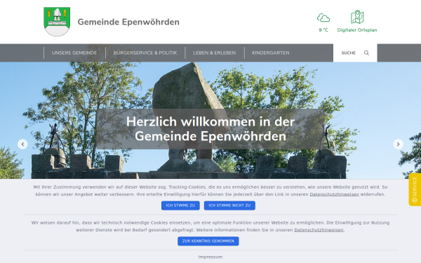Open Datenschutzhinweisen link in technical cookies notice
This screenshot has height=263, width=421.
coord(319,230)
